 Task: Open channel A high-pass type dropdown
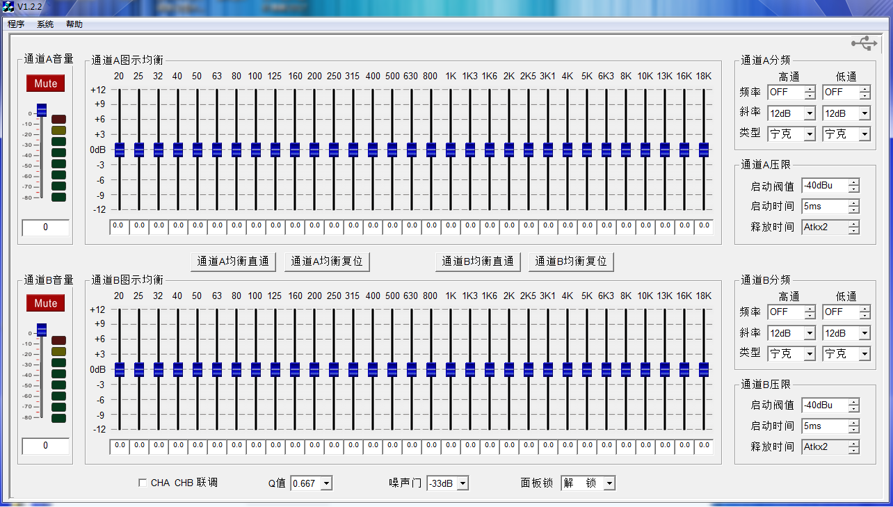(810, 134)
